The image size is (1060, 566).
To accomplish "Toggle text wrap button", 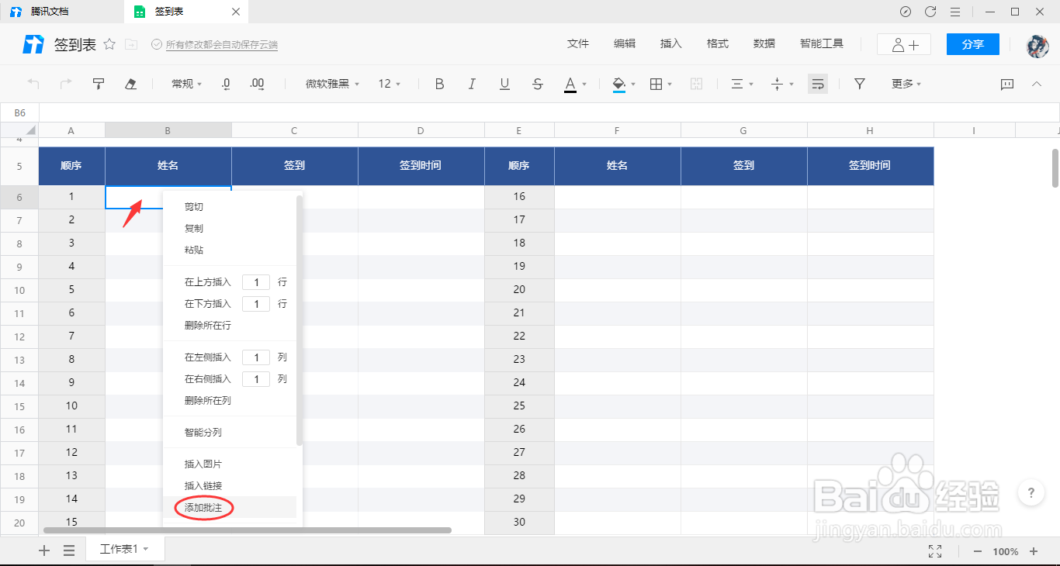I will [x=817, y=84].
